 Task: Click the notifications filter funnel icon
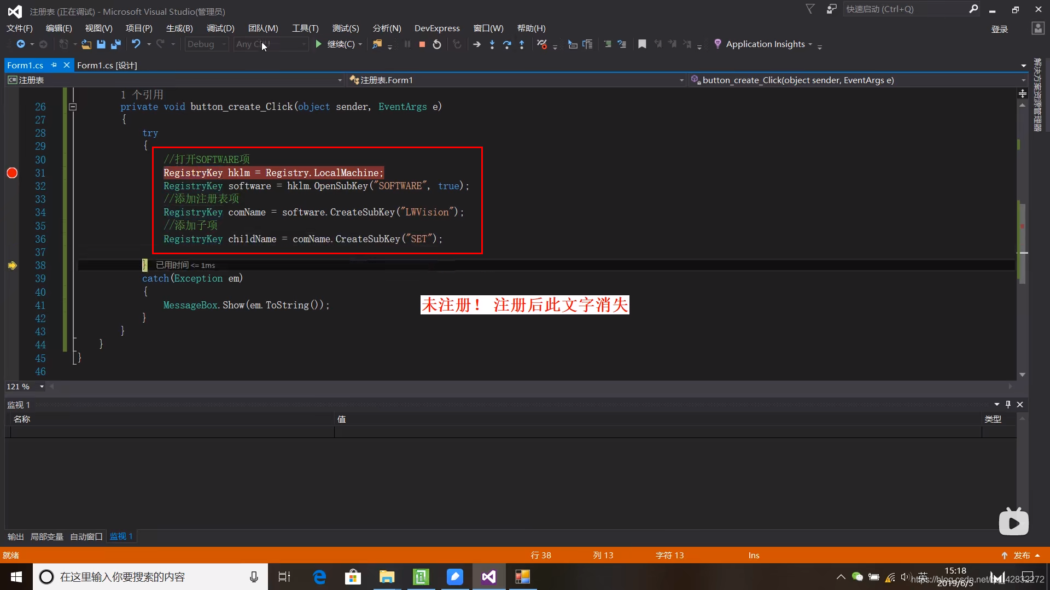click(810, 8)
